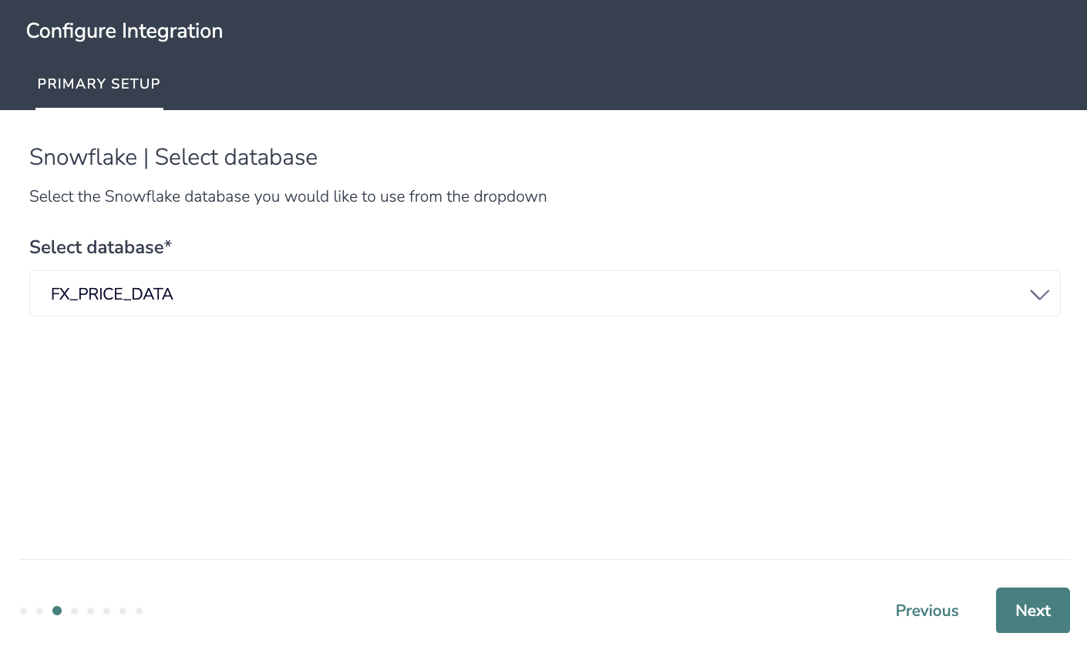
Task: Click the "Select database" field label
Action: click(x=96, y=247)
